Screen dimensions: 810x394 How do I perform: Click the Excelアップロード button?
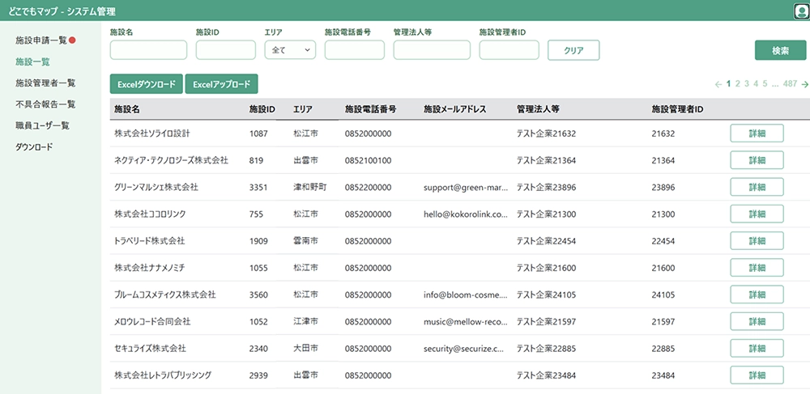pyautogui.click(x=221, y=84)
